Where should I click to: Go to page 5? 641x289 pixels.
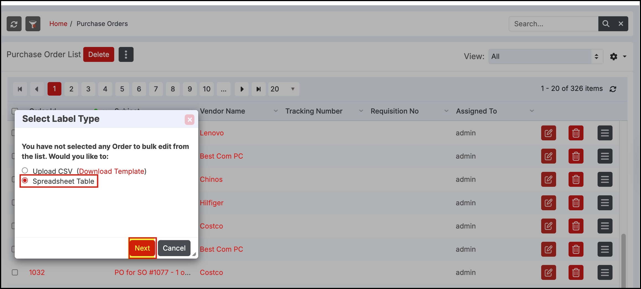pyautogui.click(x=122, y=89)
